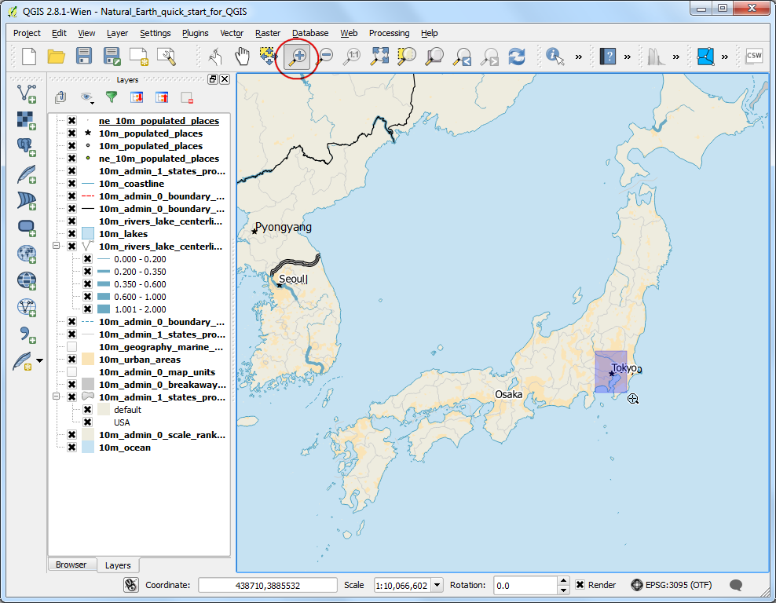This screenshot has height=603, width=776.
Task: Toggle visibility of 10m_coastline layer
Action: pyautogui.click(x=71, y=184)
